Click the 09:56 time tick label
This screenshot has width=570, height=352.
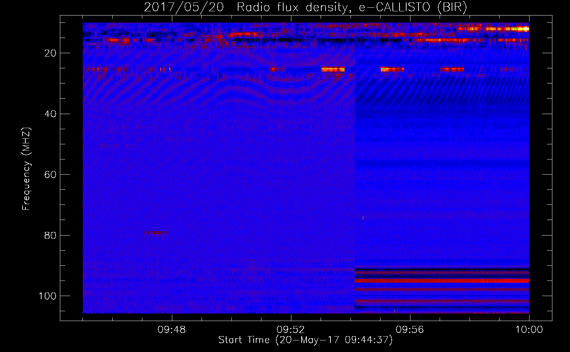(x=410, y=330)
